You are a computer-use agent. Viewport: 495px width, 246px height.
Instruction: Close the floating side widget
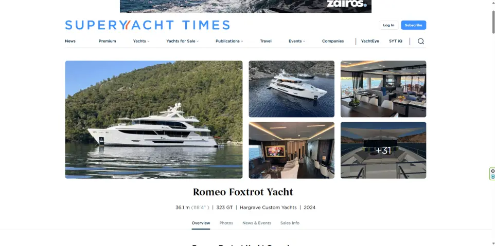pos(493,171)
